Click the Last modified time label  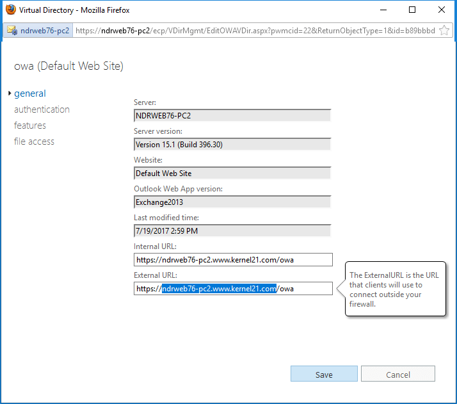(166, 218)
